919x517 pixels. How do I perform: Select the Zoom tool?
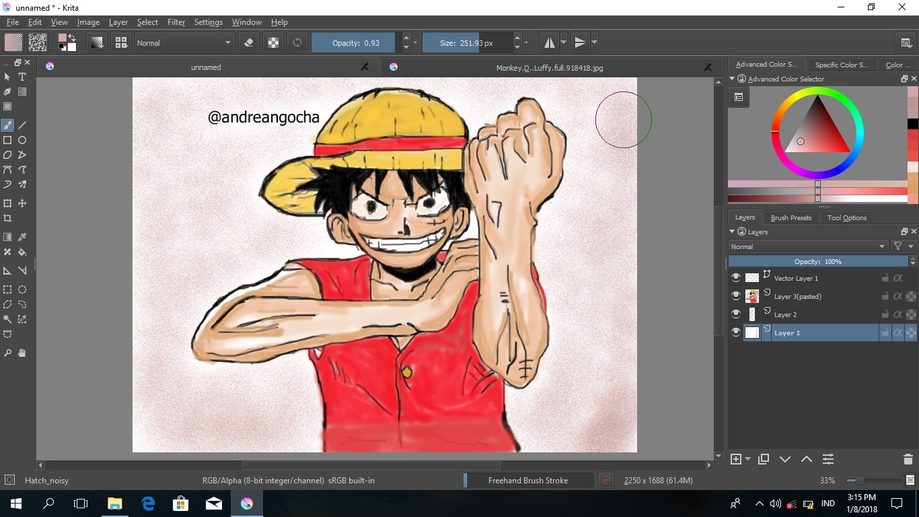tap(7, 353)
